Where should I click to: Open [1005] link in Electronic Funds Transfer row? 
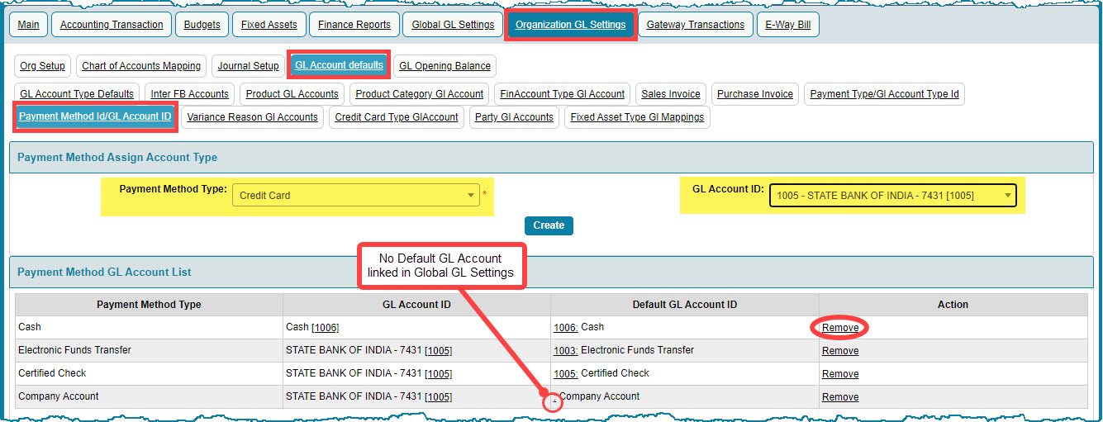coord(438,351)
